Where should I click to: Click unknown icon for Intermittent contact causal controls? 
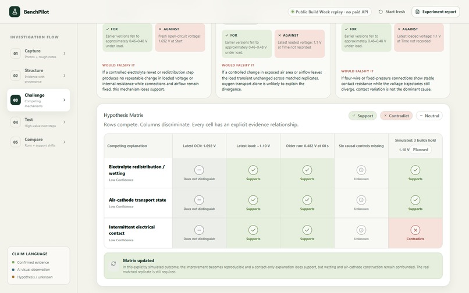pyautogui.click(x=361, y=230)
